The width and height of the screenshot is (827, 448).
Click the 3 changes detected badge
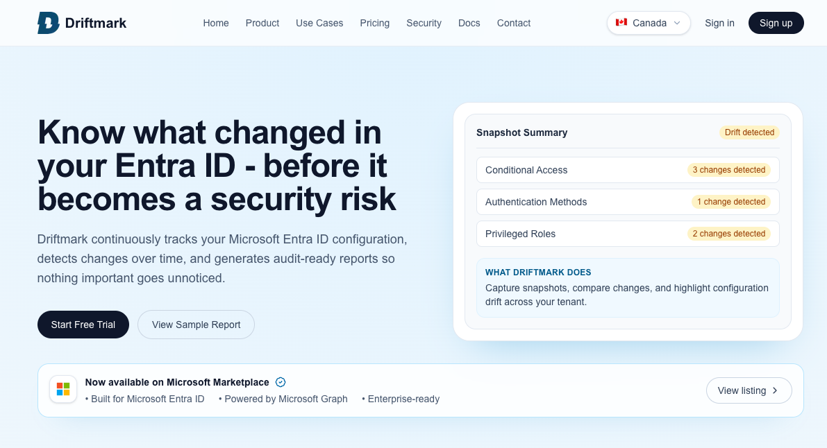[729, 170]
